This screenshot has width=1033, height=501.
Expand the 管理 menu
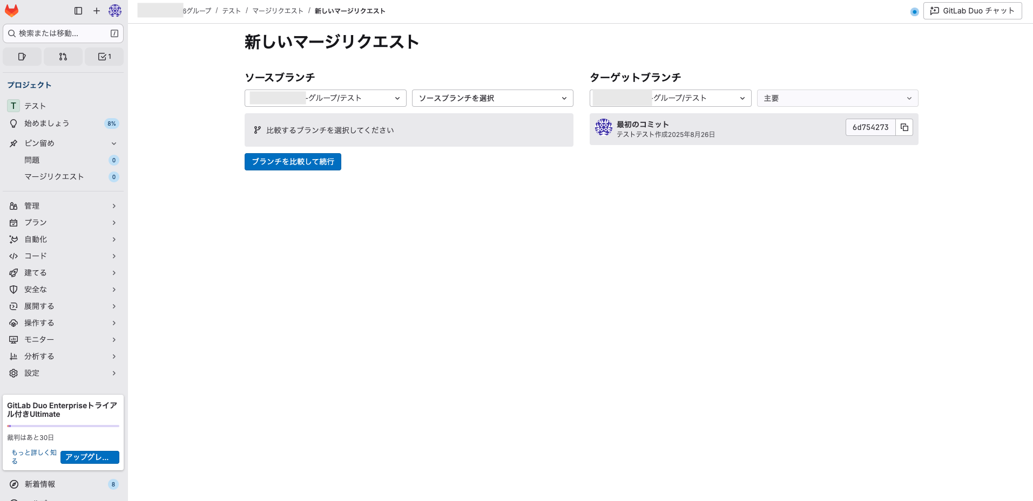tap(63, 206)
